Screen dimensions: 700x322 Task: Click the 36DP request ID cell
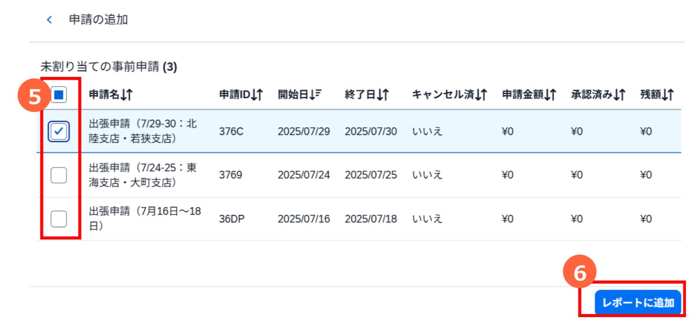[232, 219]
